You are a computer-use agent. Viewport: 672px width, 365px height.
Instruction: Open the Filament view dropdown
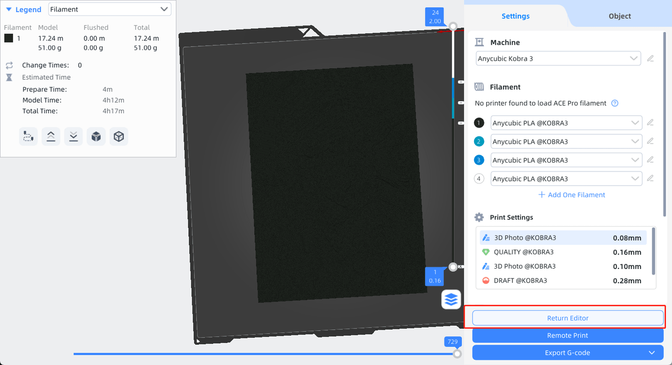tap(109, 9)
